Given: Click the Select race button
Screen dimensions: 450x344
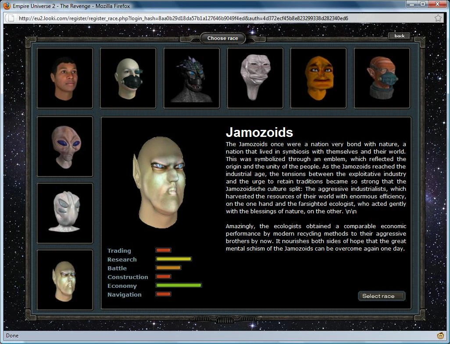Looking at the screenshot, I should (382, 296).
